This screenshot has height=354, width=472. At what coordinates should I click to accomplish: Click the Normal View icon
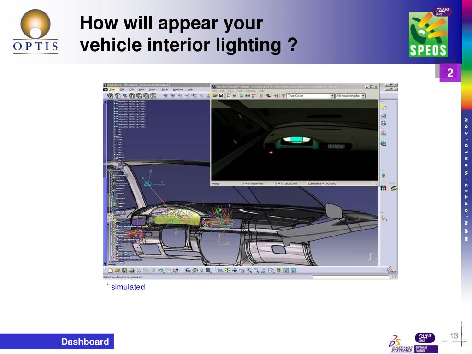click(263, 270)
